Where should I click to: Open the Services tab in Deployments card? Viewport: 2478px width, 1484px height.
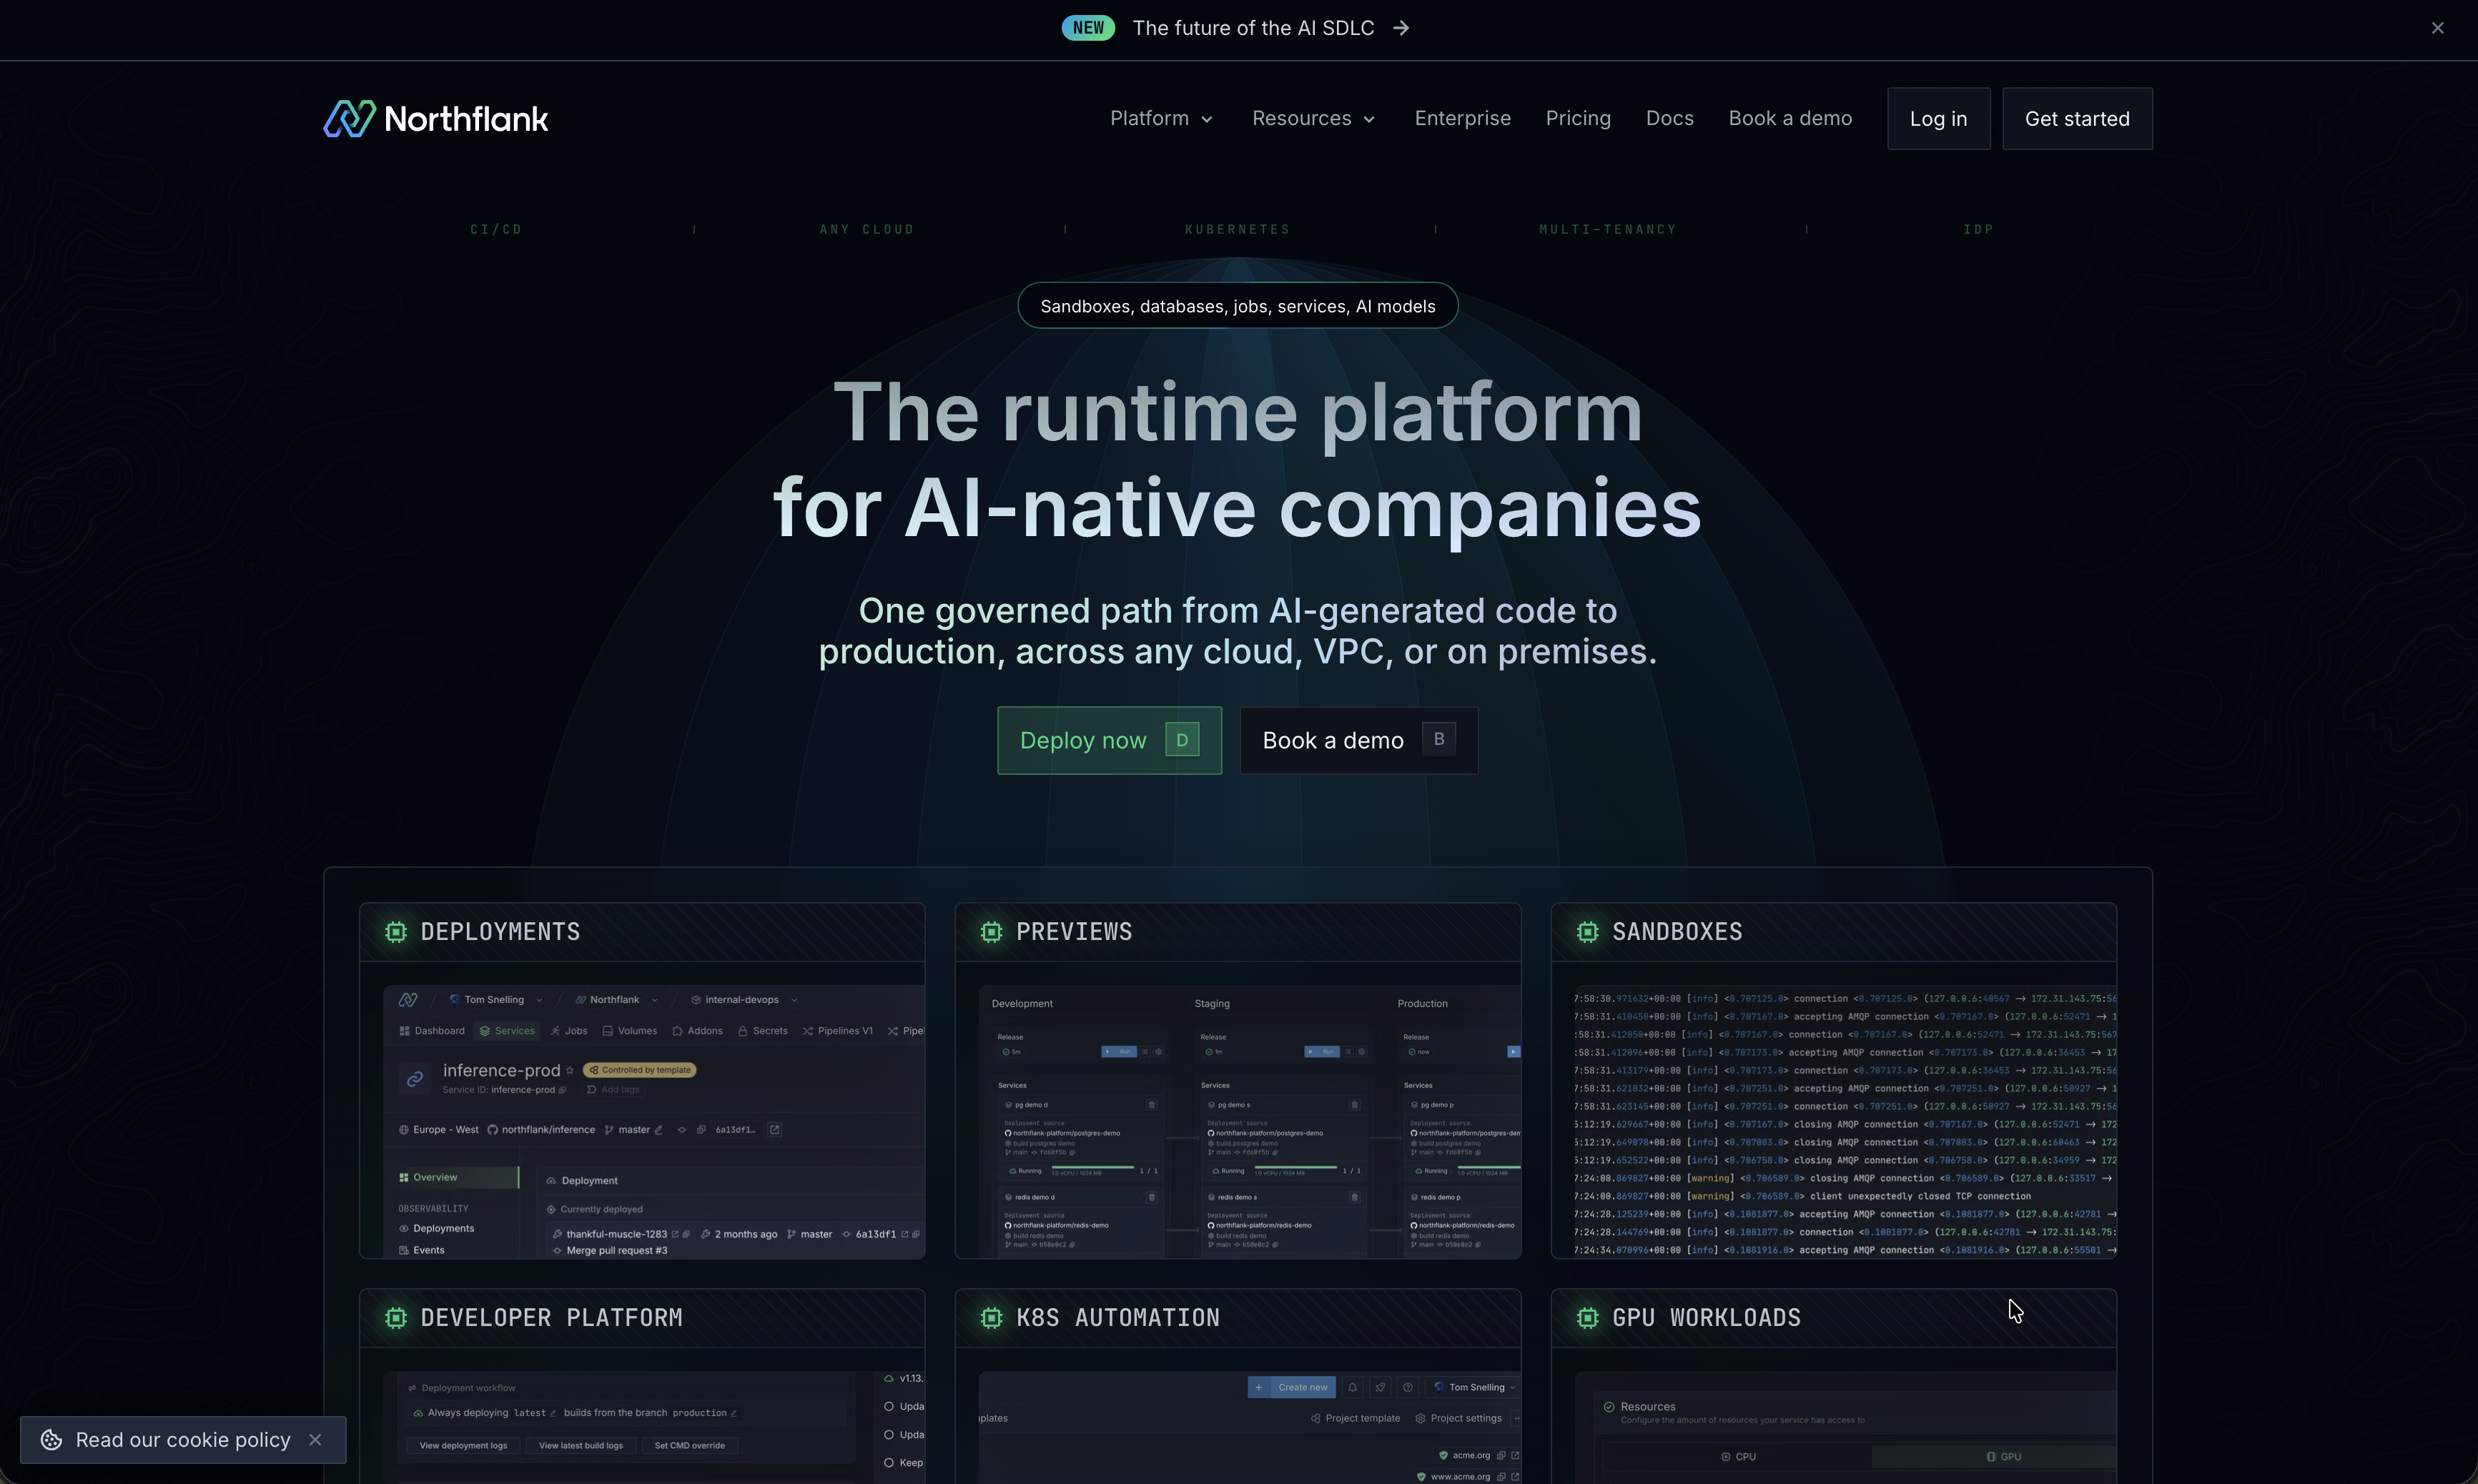pos(506,1031)
